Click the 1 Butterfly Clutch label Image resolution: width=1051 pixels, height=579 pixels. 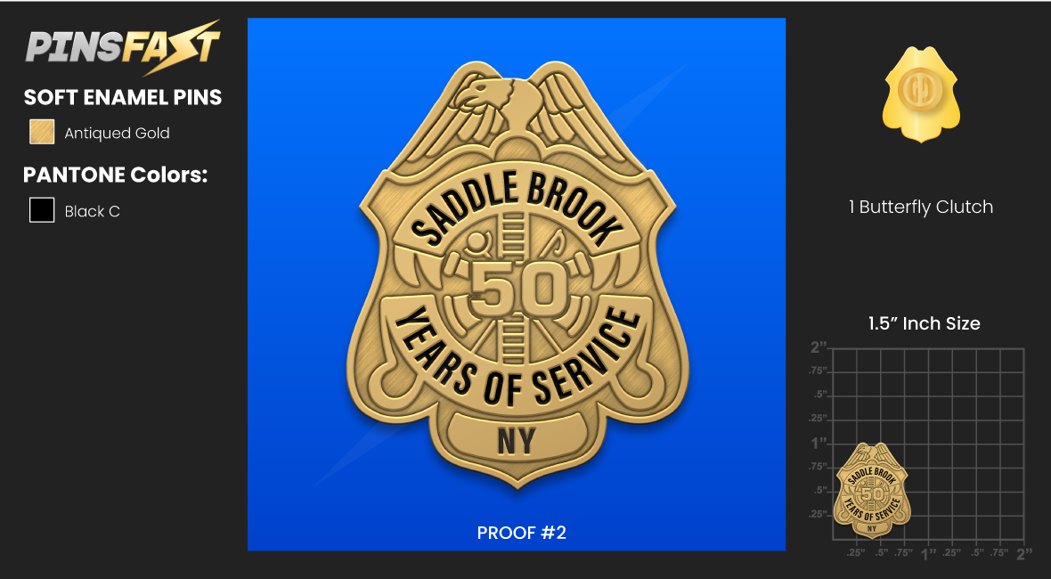pos(920,207)
